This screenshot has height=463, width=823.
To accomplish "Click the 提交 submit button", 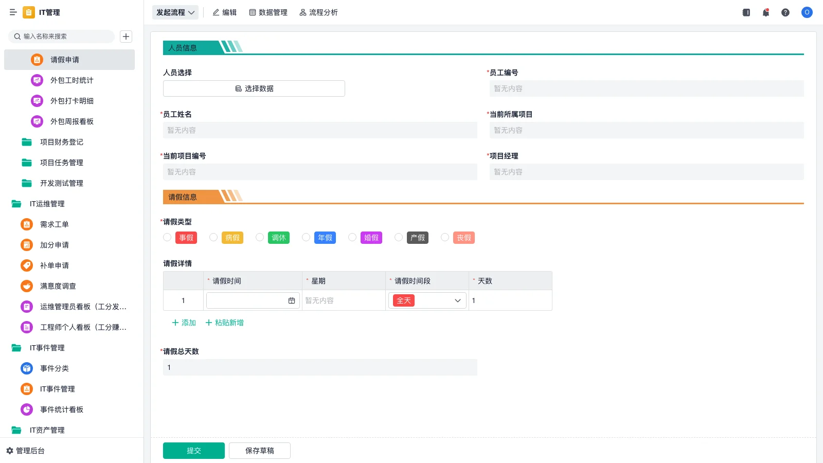I will click(193, 450).
